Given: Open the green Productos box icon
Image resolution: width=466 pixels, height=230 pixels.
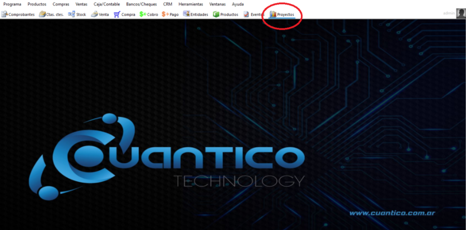Looking at the screenshot, I should [x=216, y=15].
